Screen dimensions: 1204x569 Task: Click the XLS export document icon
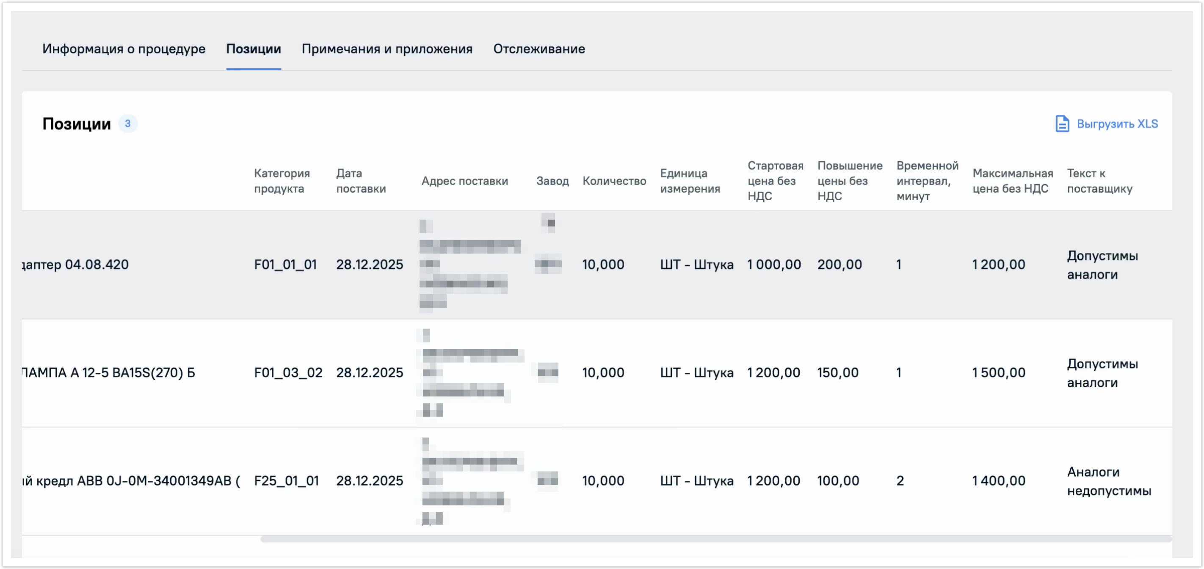1061,124
